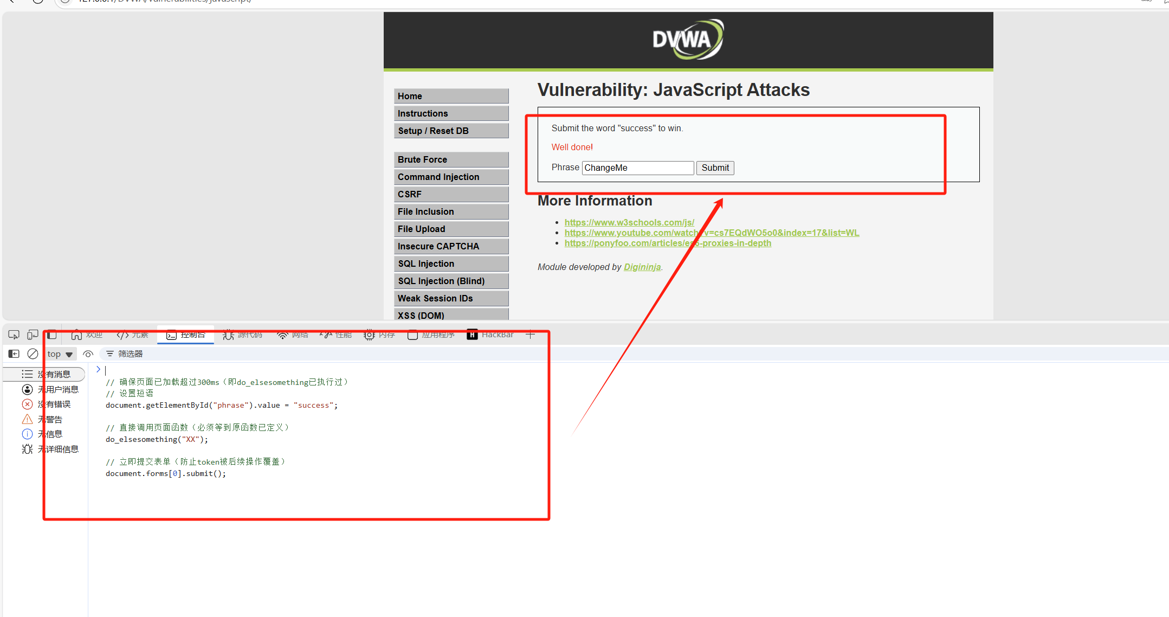1169x617 pixels.
Task: Toggle the console sidebar panel icon
Action: point(14,354)
